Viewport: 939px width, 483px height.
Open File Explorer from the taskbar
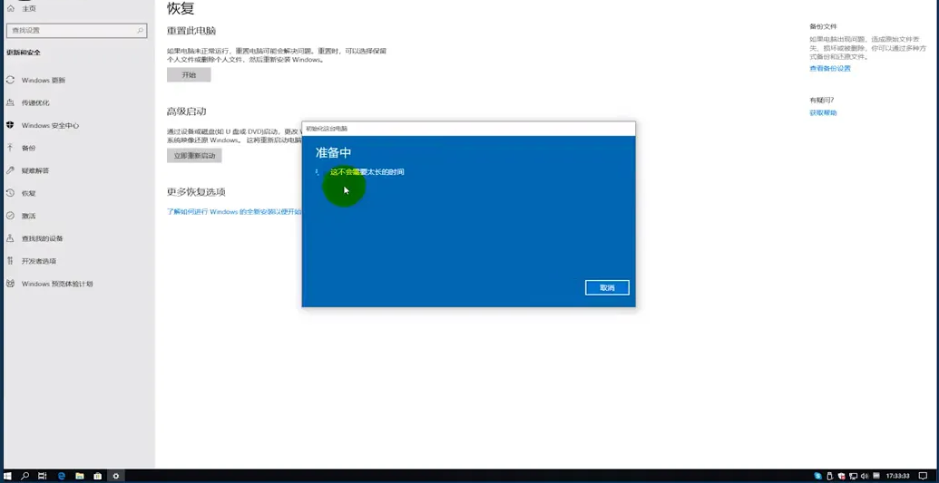79,477
